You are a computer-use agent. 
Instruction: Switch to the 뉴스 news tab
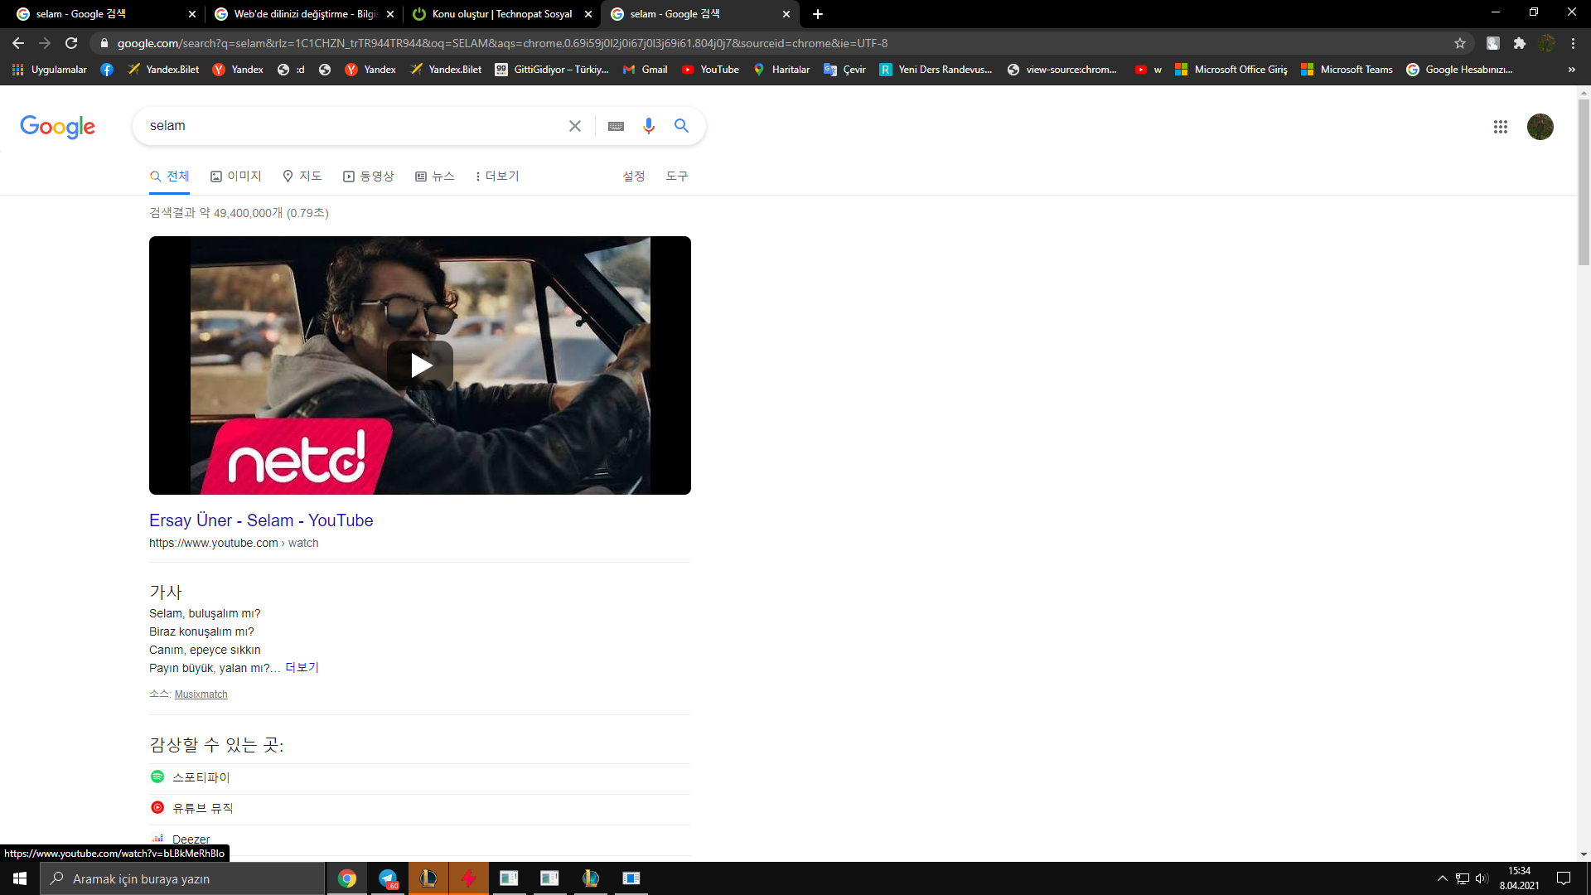pyautogui.click(x=435, y=176)
